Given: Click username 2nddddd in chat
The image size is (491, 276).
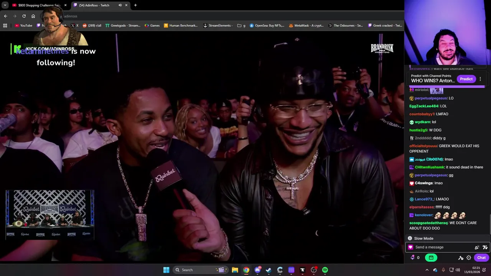Looking at the screenshot, I should click(423, 138).
